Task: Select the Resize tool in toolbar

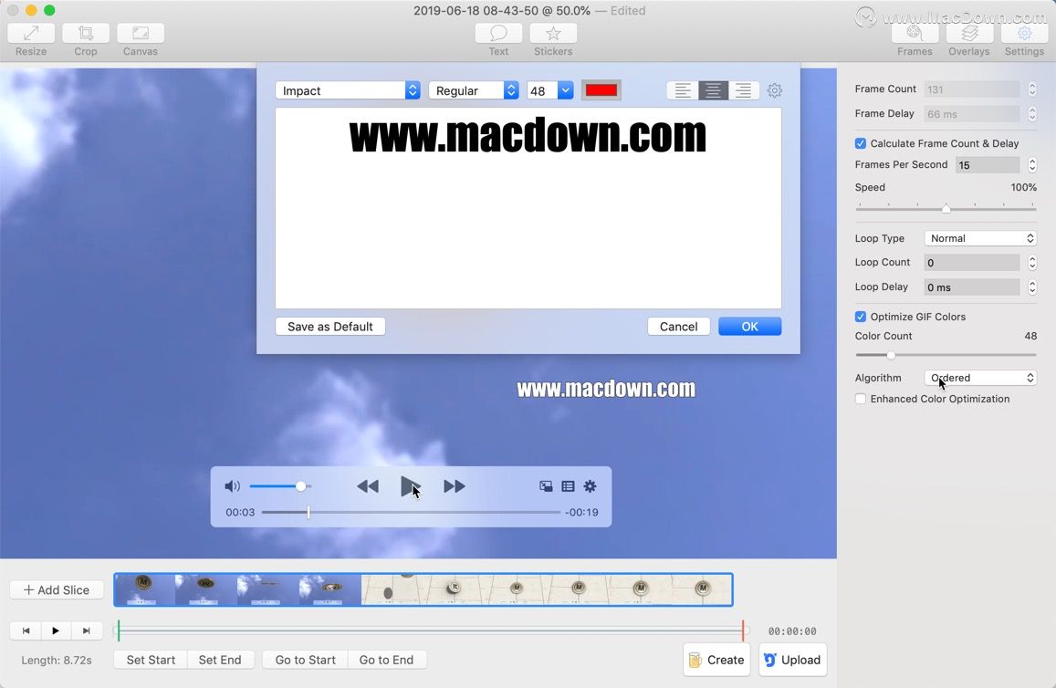Action: [31, 34]
